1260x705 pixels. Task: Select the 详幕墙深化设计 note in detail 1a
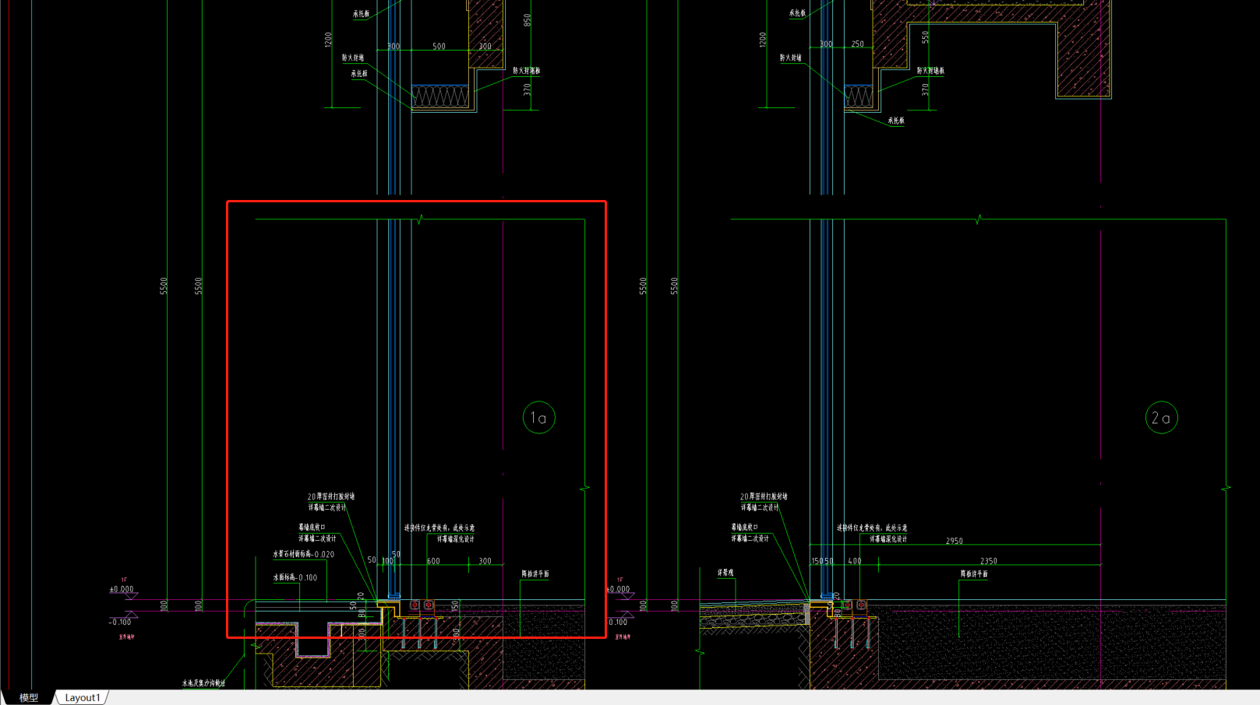coord(455,539)
